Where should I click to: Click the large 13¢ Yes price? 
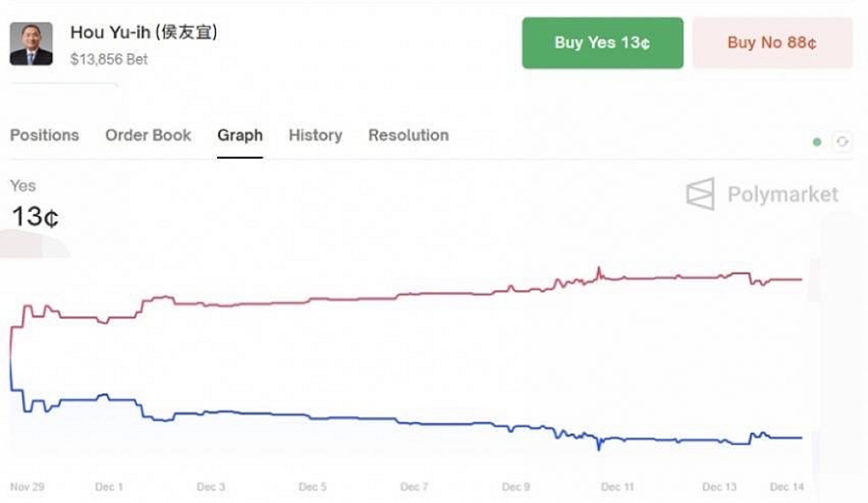pyautogui.click(x=35, y=217)
